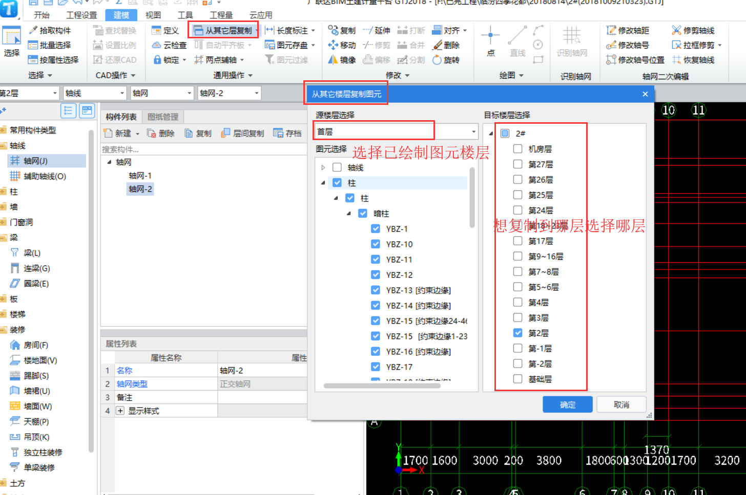The image size is (746, 495).
Task: Click 恢复轴线 restore axis line
Action: 693,60
